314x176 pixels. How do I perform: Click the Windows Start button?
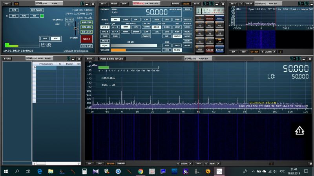pyautogui.click(x=6, y=171)
